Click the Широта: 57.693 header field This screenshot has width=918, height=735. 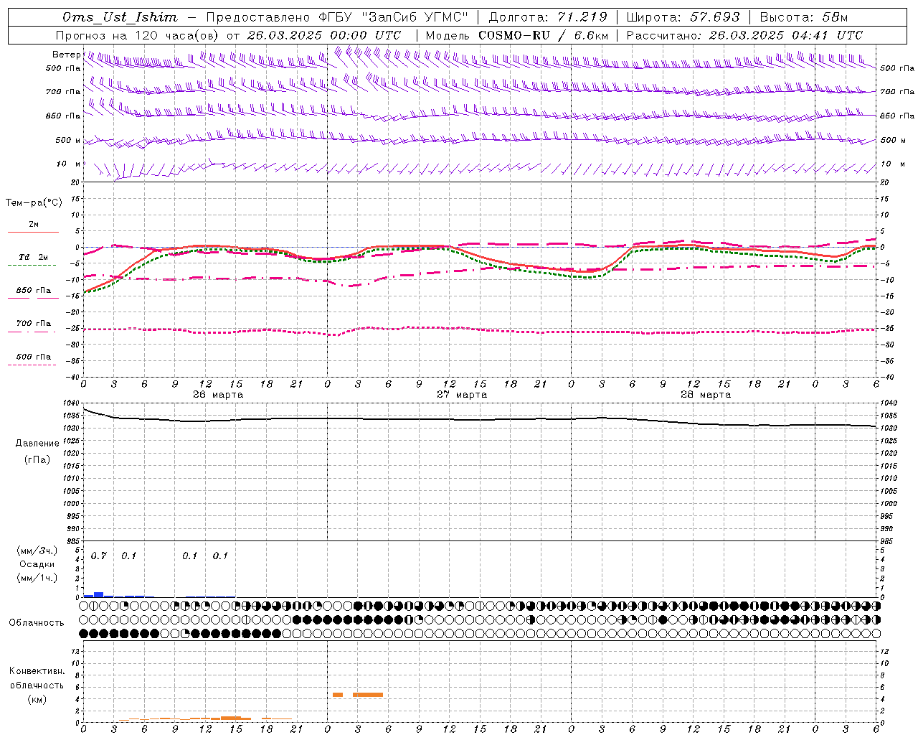[683, 17]
